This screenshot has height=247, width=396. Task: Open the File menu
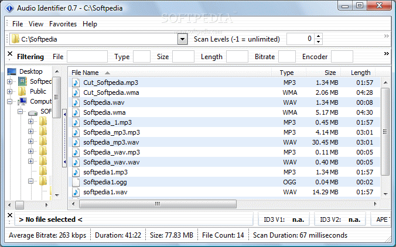tap(18, 24)
